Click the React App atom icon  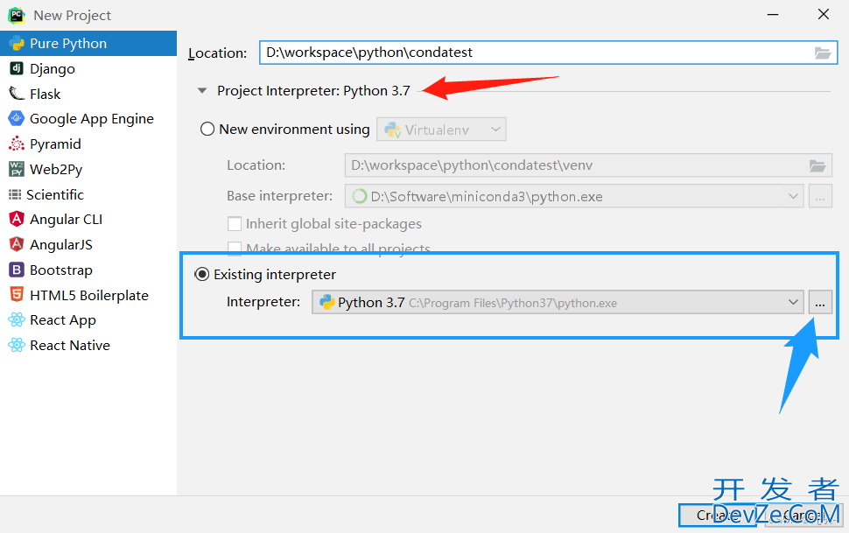(17, 319)
